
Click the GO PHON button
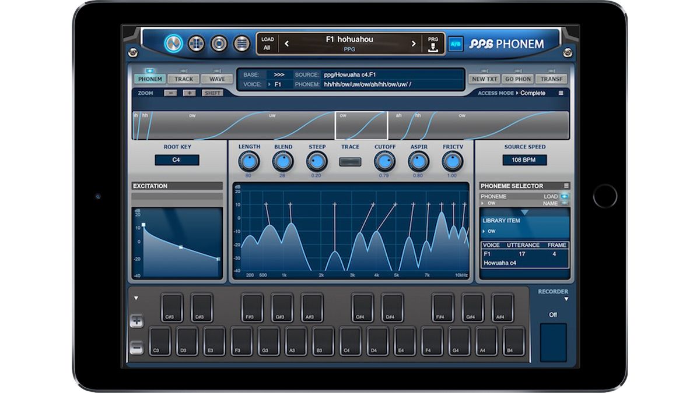pos(518,79)
